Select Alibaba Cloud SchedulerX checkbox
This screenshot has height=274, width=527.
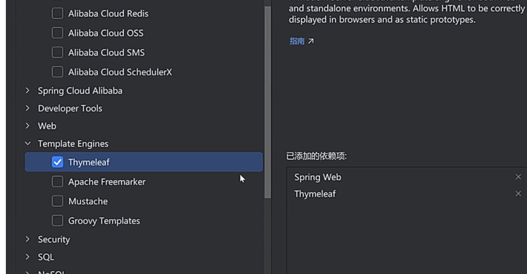tap(58, 72)
